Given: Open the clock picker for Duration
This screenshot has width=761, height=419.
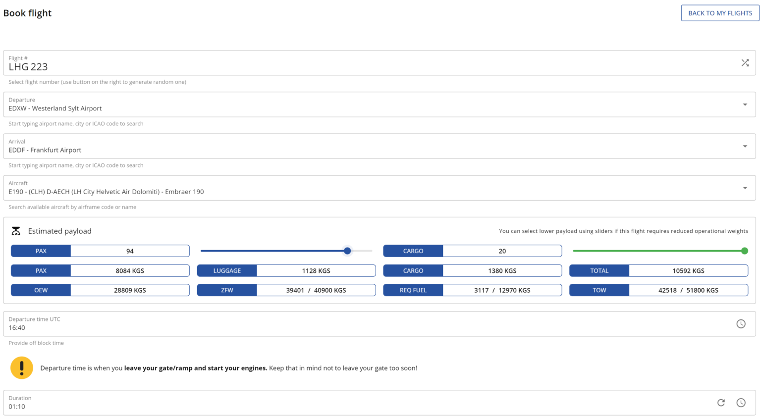Looking at the screenshot, I should point(741,403).
